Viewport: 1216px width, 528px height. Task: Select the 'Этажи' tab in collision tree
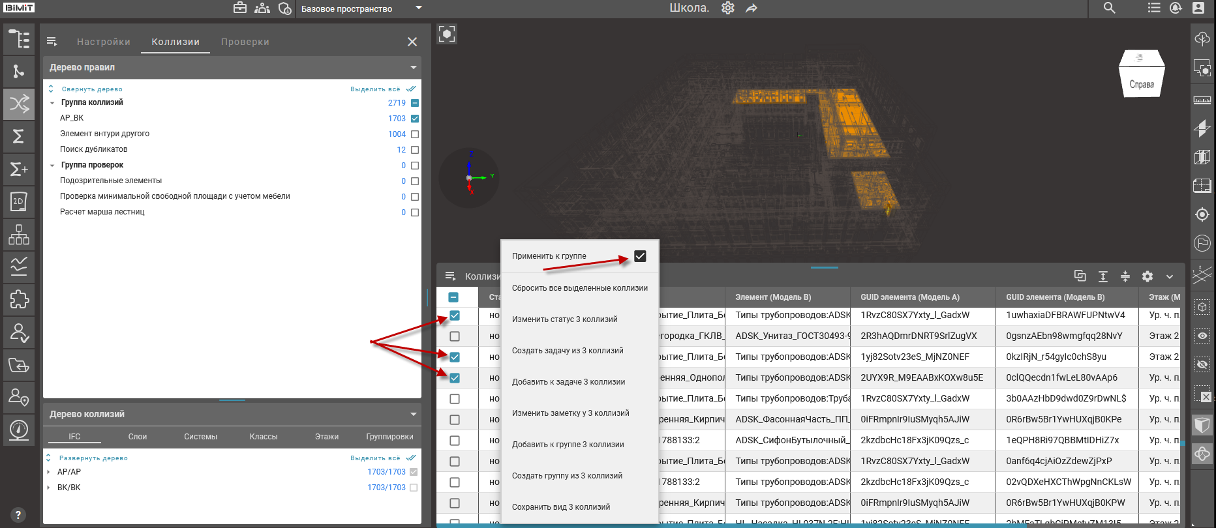click(326, 437)
